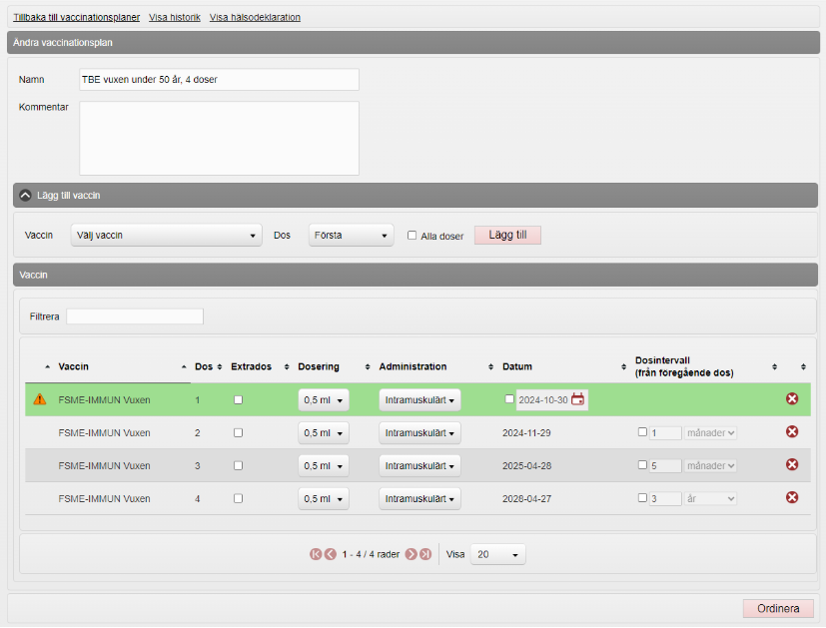The width and height of the screenshot is (826, 628).
Task: Tick Extrados checkbox for dose 3
Action: (x=238, y=465)
